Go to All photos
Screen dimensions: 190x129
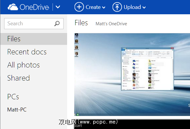tap(23, 65)
